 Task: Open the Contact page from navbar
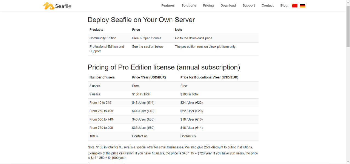pyautogui.click(x=268, y=5)
